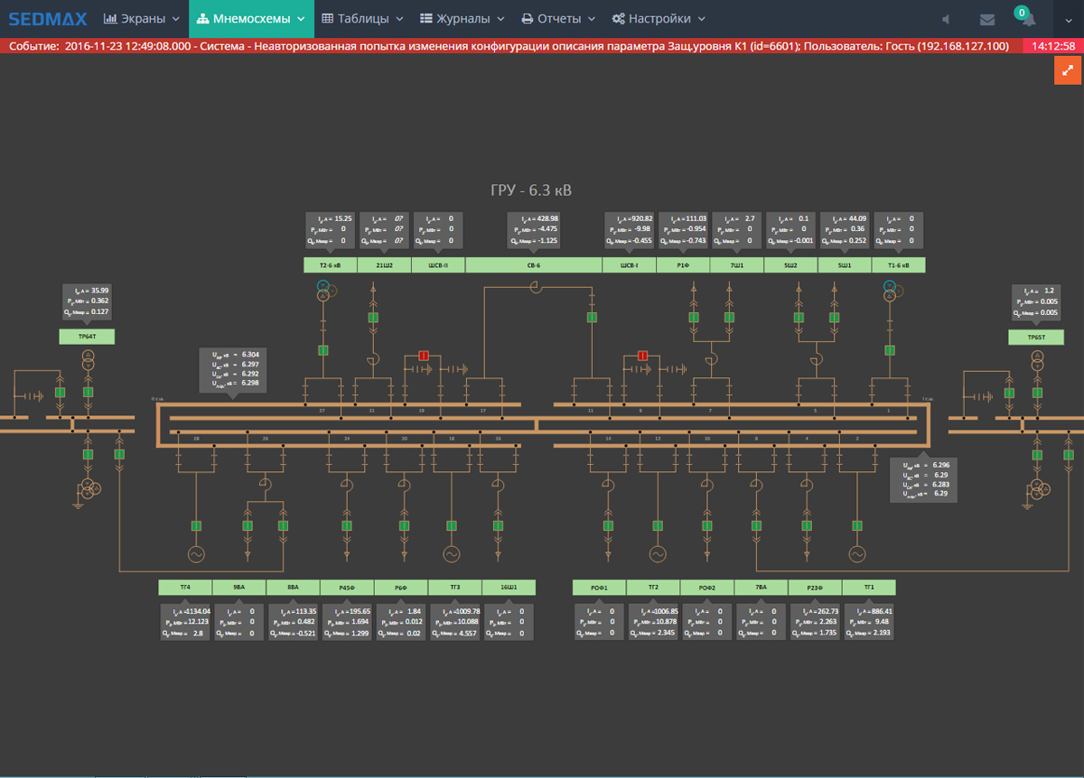This screenshot has width=1084, height=778.
Task: Open the envelope messages icon
Action: pyautogui.click(x=986, y=19)
